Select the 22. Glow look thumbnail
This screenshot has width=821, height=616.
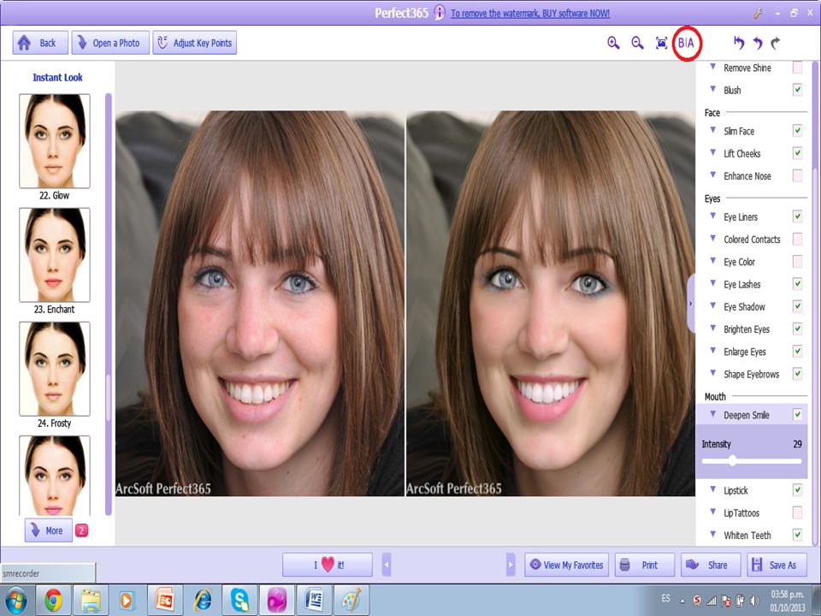pyautogui.click(x=55, y=141)
